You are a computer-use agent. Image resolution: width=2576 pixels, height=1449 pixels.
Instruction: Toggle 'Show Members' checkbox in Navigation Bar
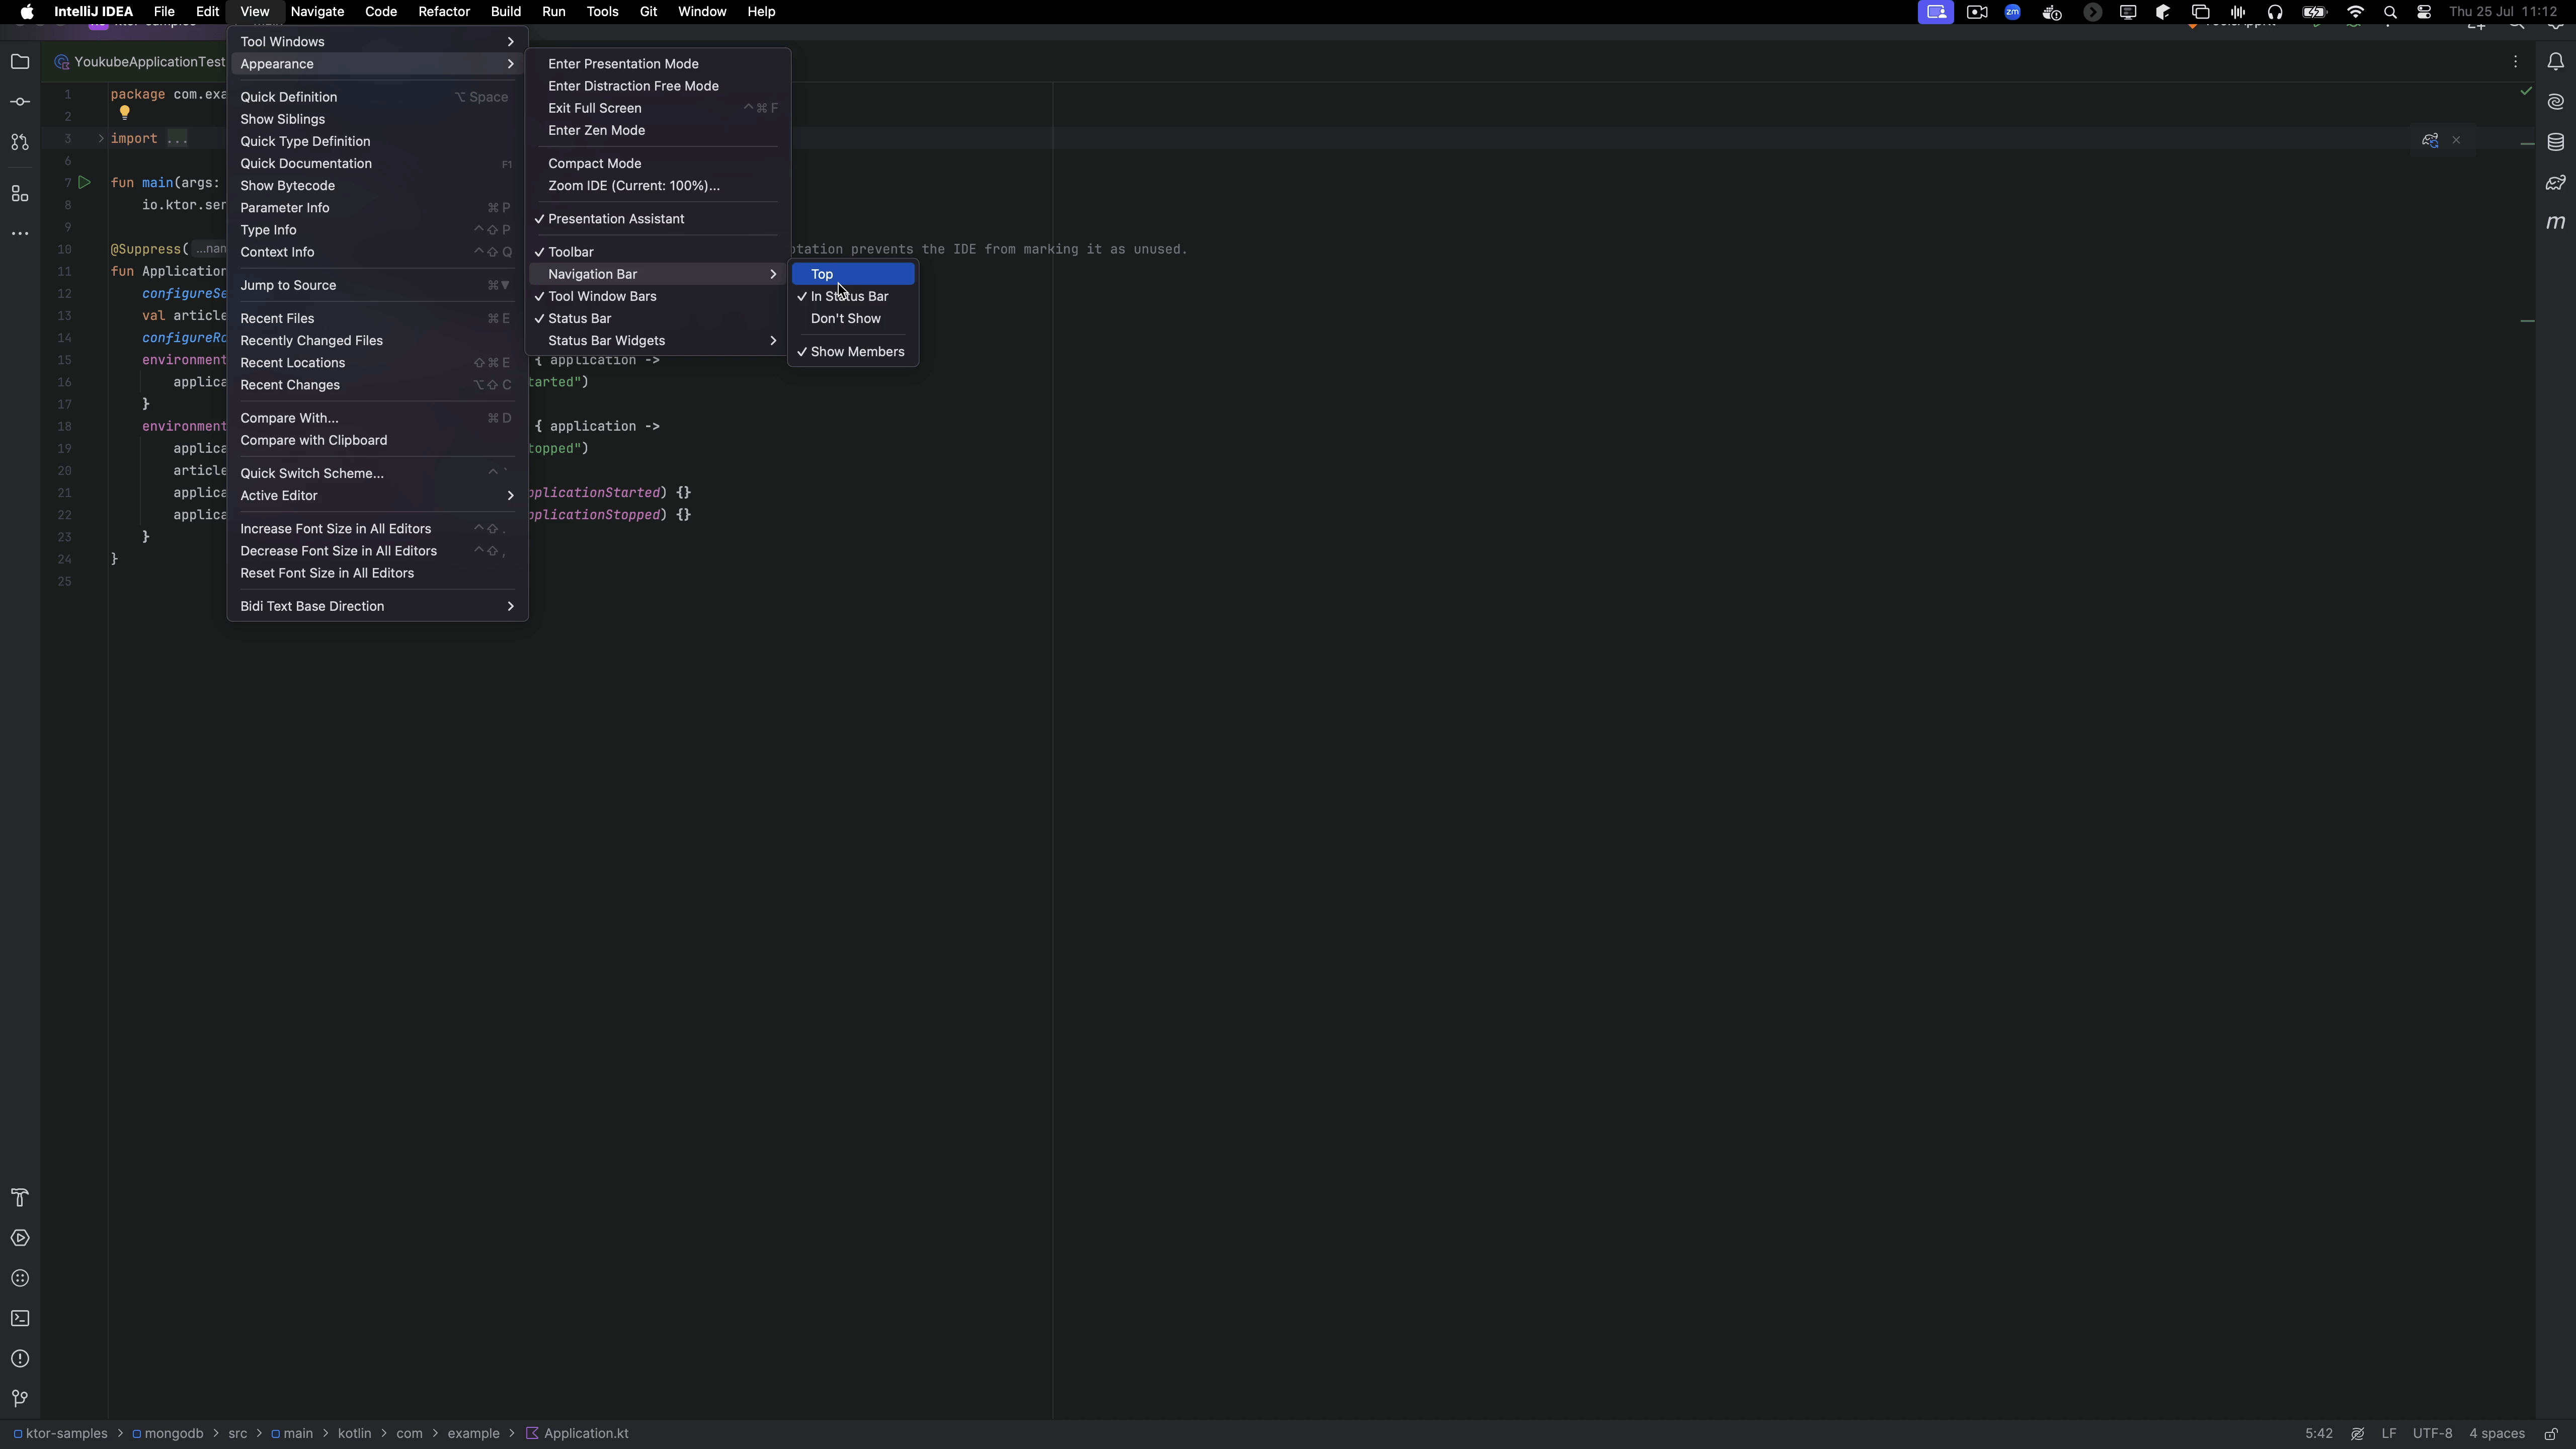[856, 350]
